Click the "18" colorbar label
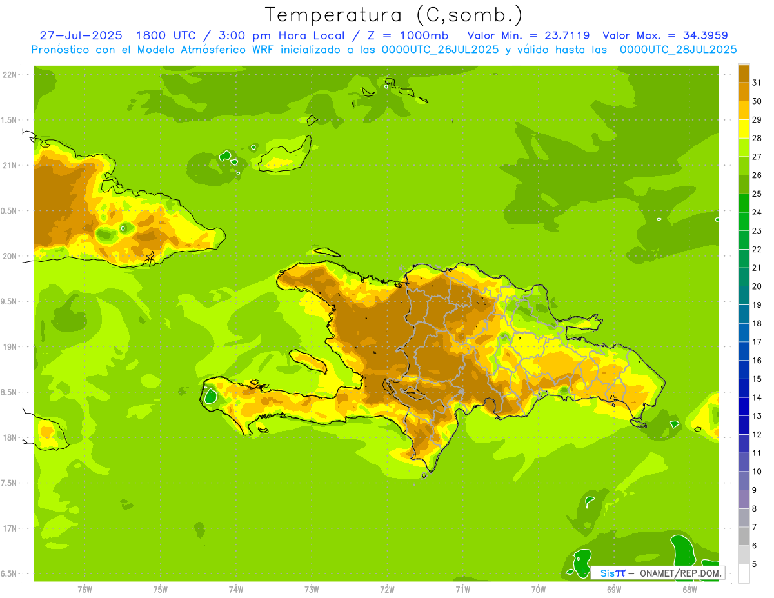774x598 pixels. [757, 323]
